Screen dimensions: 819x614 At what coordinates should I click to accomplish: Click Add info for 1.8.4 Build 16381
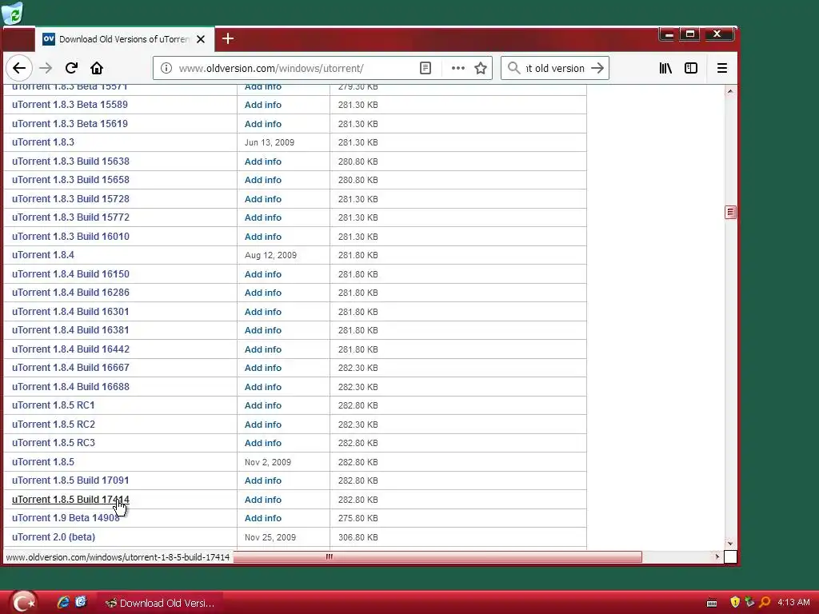[x=262, y=330]
